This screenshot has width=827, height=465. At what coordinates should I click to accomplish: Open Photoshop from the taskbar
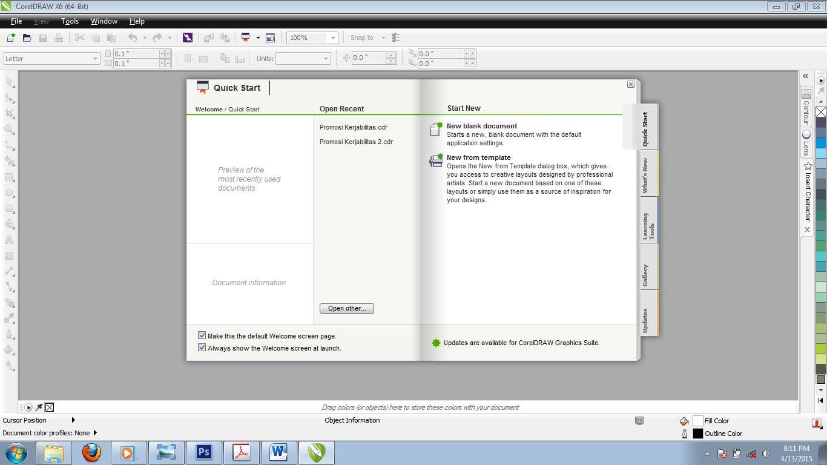tap(203, 452)
